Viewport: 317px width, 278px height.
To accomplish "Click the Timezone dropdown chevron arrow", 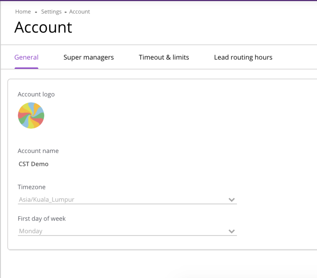I will (x=232, y=200).
